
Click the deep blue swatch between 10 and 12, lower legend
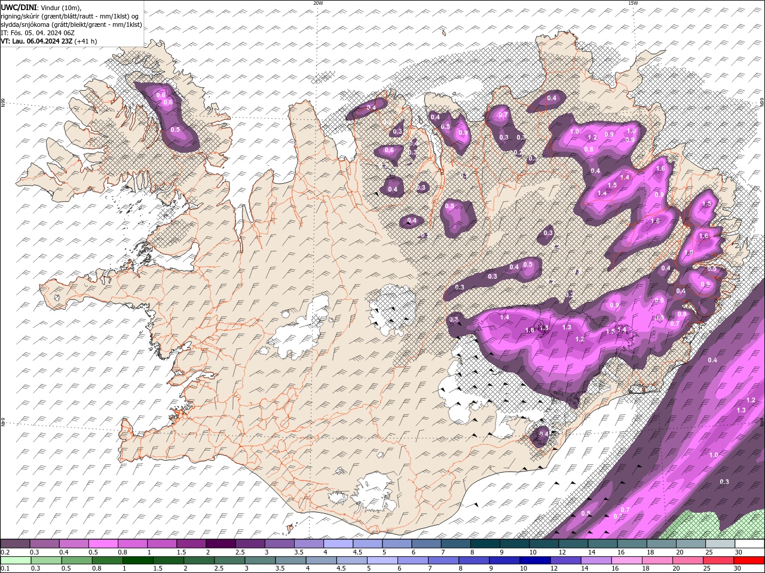tap(535, 560)
